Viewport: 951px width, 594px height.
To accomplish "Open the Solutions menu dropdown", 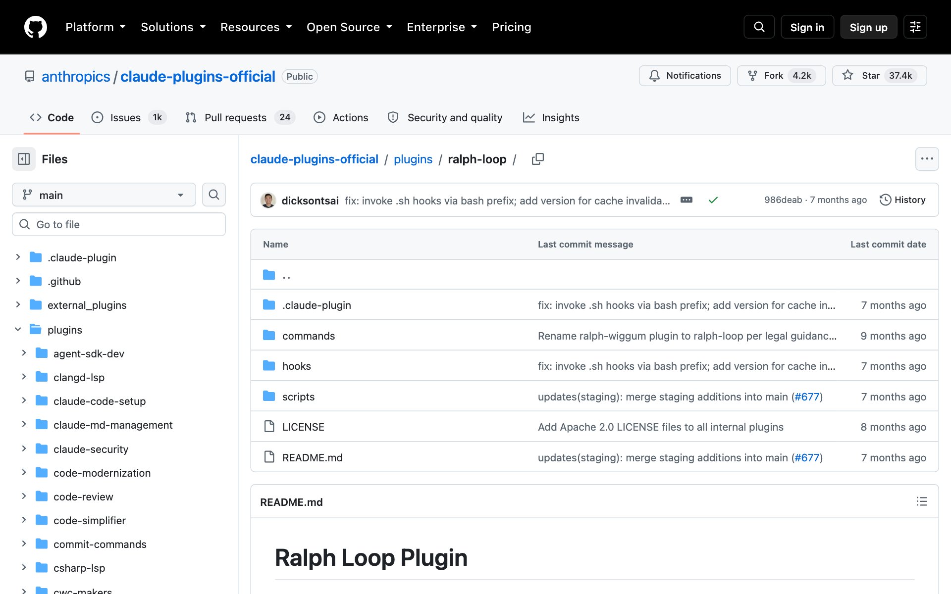I will point(173,27).
